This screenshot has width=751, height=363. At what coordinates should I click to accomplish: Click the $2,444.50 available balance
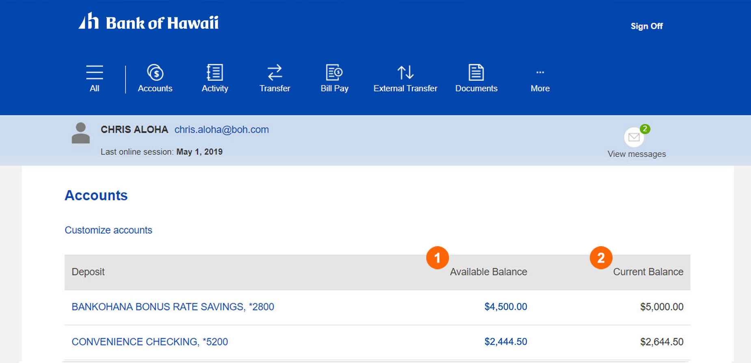coord(506,342)
